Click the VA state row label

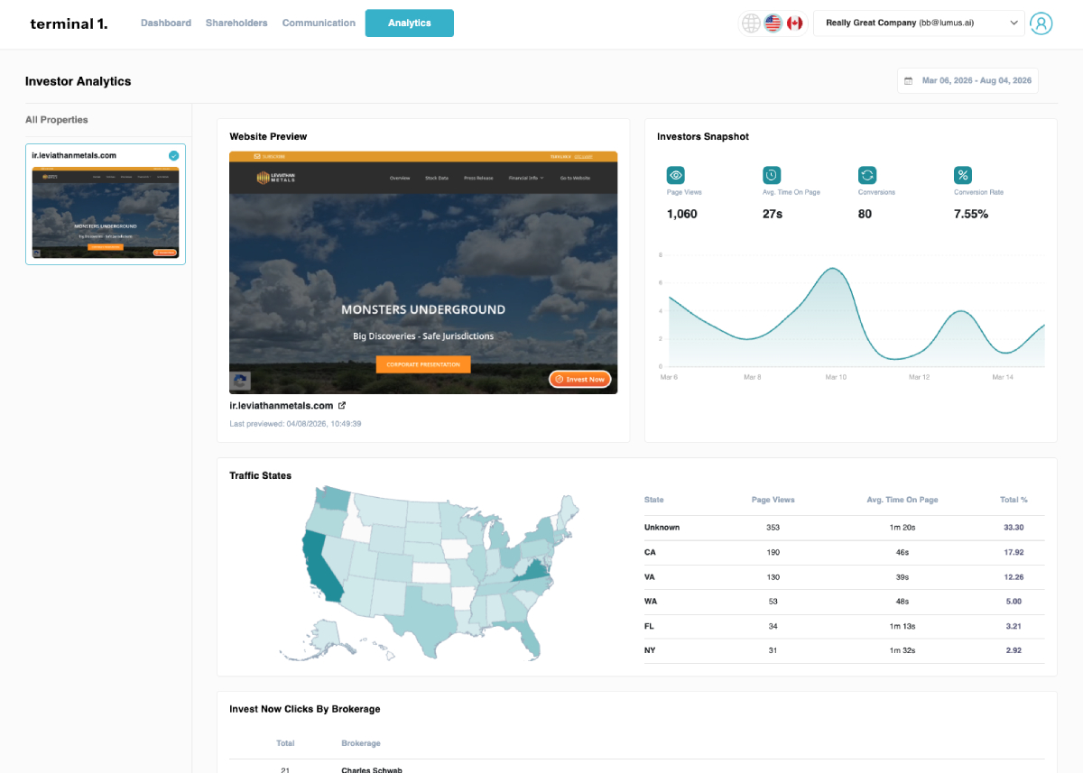(x=650, y=576)
